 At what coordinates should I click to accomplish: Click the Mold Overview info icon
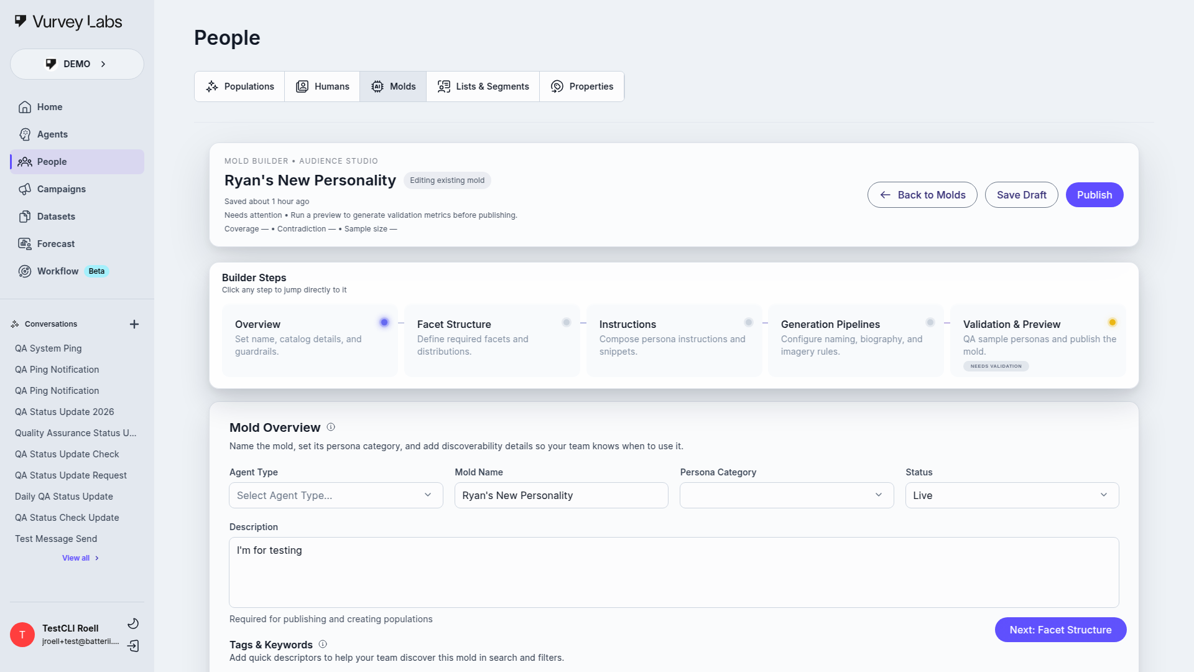331,427
